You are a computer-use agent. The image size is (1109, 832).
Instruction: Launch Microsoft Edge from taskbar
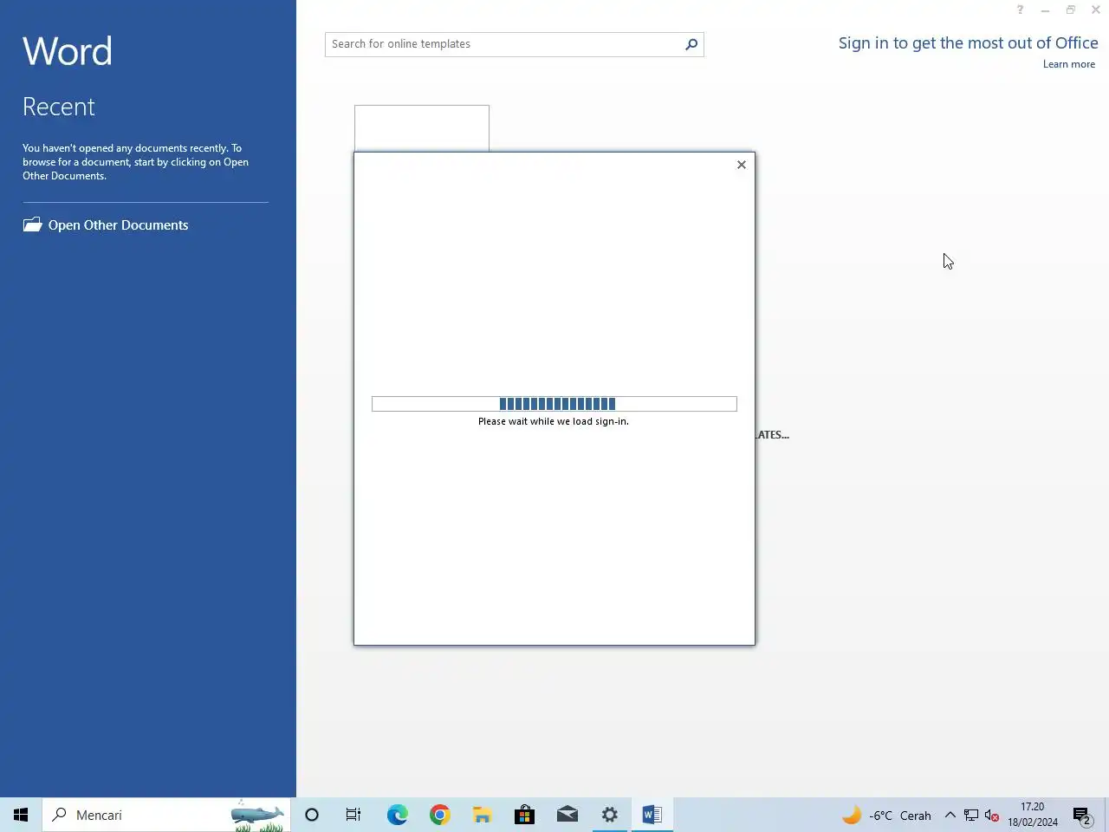pos(397,815)
